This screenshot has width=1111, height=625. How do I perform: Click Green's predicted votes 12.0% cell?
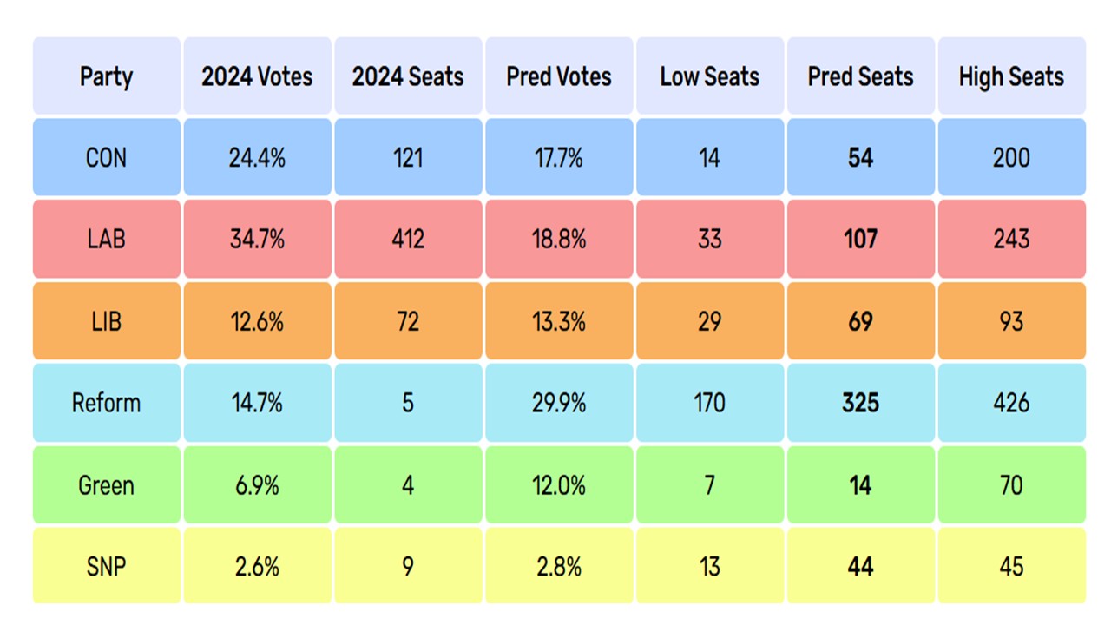tap(559, 484)
